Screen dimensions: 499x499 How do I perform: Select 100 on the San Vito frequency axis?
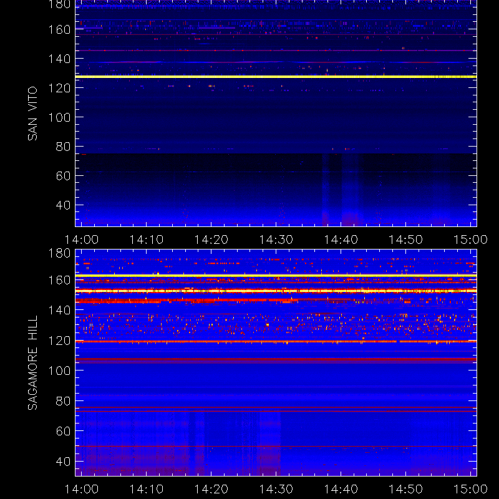point(59,117)
